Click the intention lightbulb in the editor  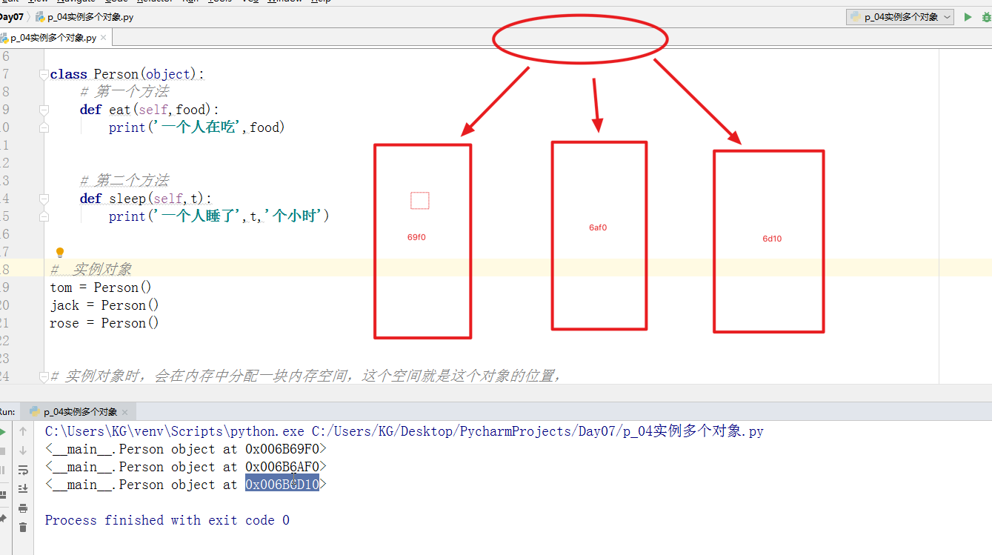click(x=61, y=253)
